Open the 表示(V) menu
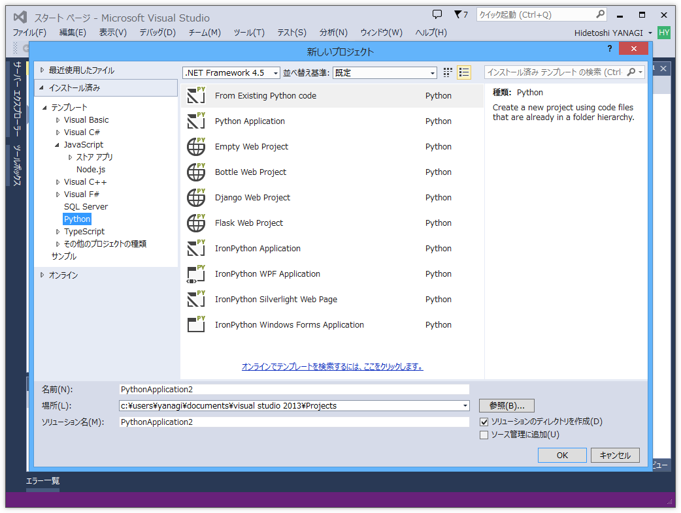 pyautogui.click(x=112, y=33)
